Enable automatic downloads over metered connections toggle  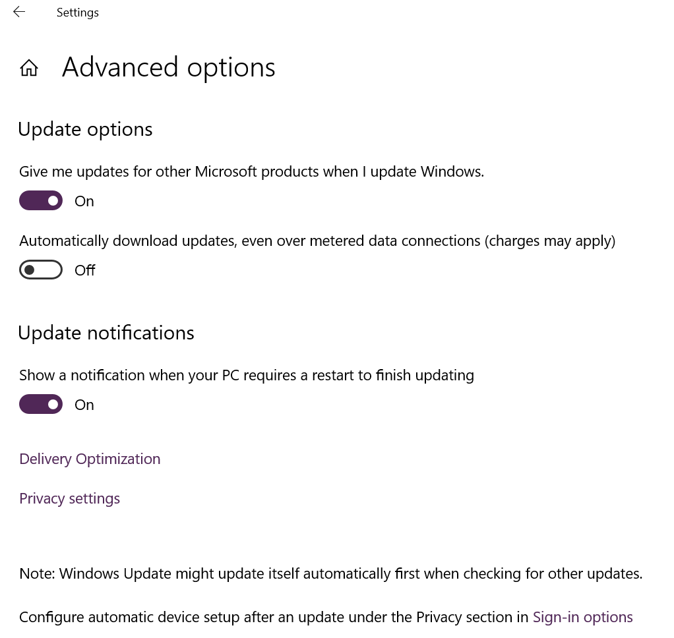41,270
